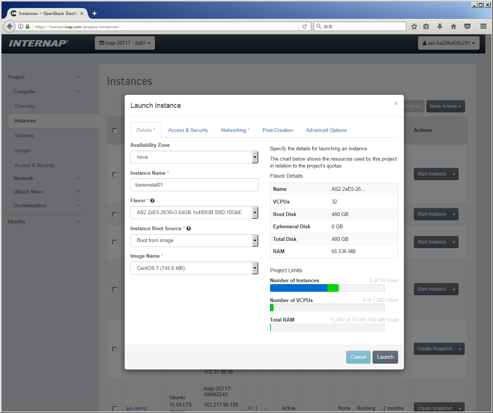Click the 65,536 MB RAM value
Screen dimensions: 493x413
pyautogui.click(x=343, y=251)
